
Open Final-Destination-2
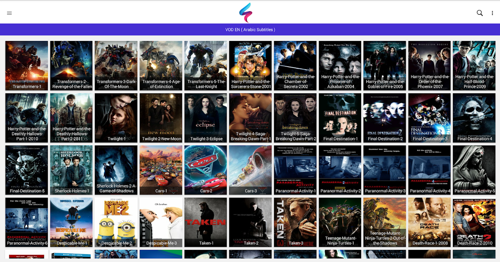(x=385, y=118)
